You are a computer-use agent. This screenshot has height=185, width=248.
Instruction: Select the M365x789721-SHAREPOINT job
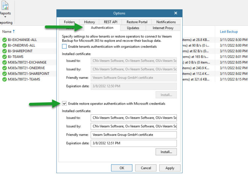pos(29,74)
